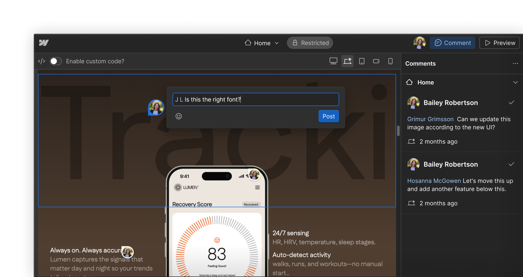Post the typed comment
Screen dimensions: 523x277
click(329, 116)
